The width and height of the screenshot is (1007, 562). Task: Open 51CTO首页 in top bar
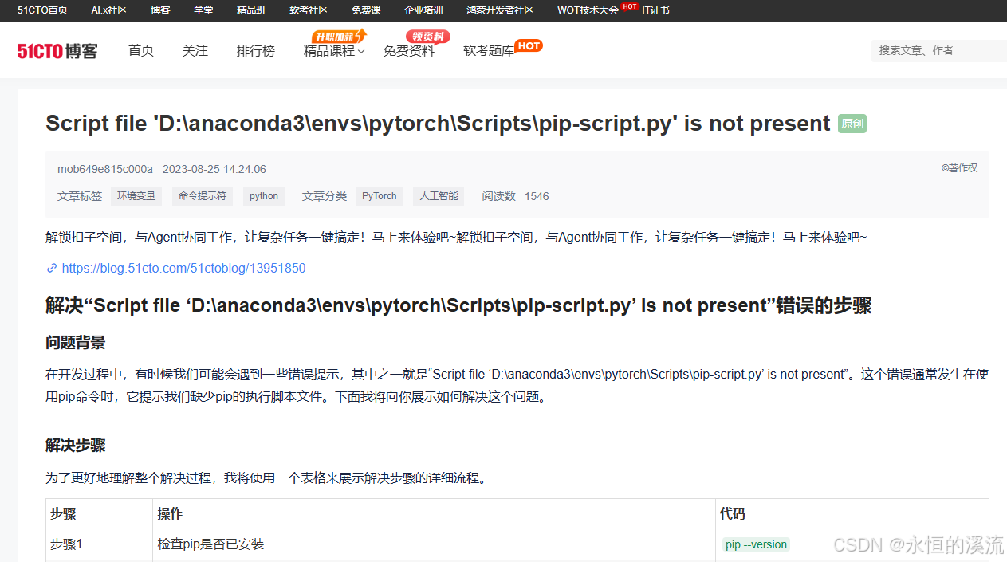coord(42,10)
